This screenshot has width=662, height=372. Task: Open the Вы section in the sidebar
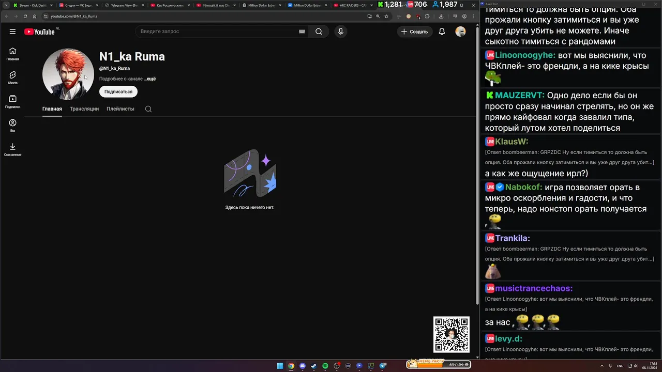[x=12, y=126]
